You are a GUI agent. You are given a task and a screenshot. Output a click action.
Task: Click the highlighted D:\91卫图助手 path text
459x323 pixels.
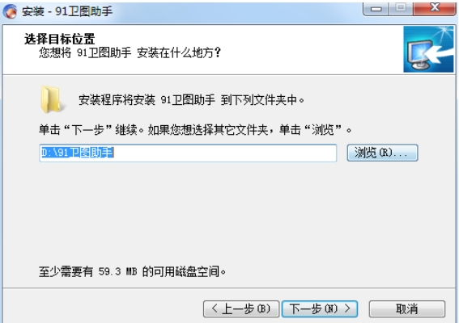[x=77, y=153]
